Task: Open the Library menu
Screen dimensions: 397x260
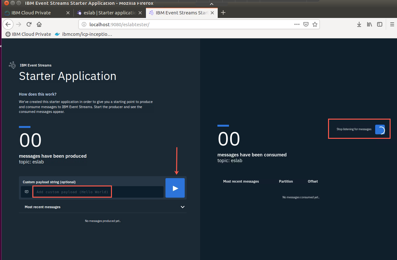Action: click(x=369, y=24)
